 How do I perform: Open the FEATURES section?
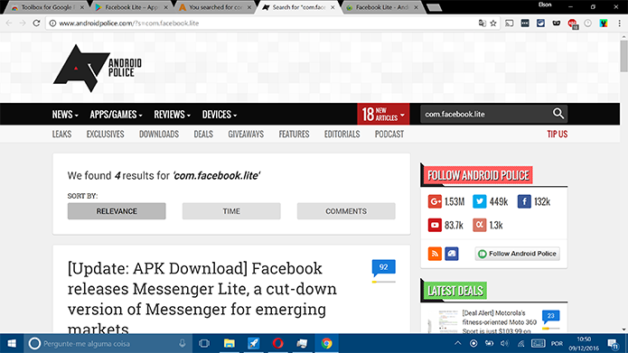294,135
